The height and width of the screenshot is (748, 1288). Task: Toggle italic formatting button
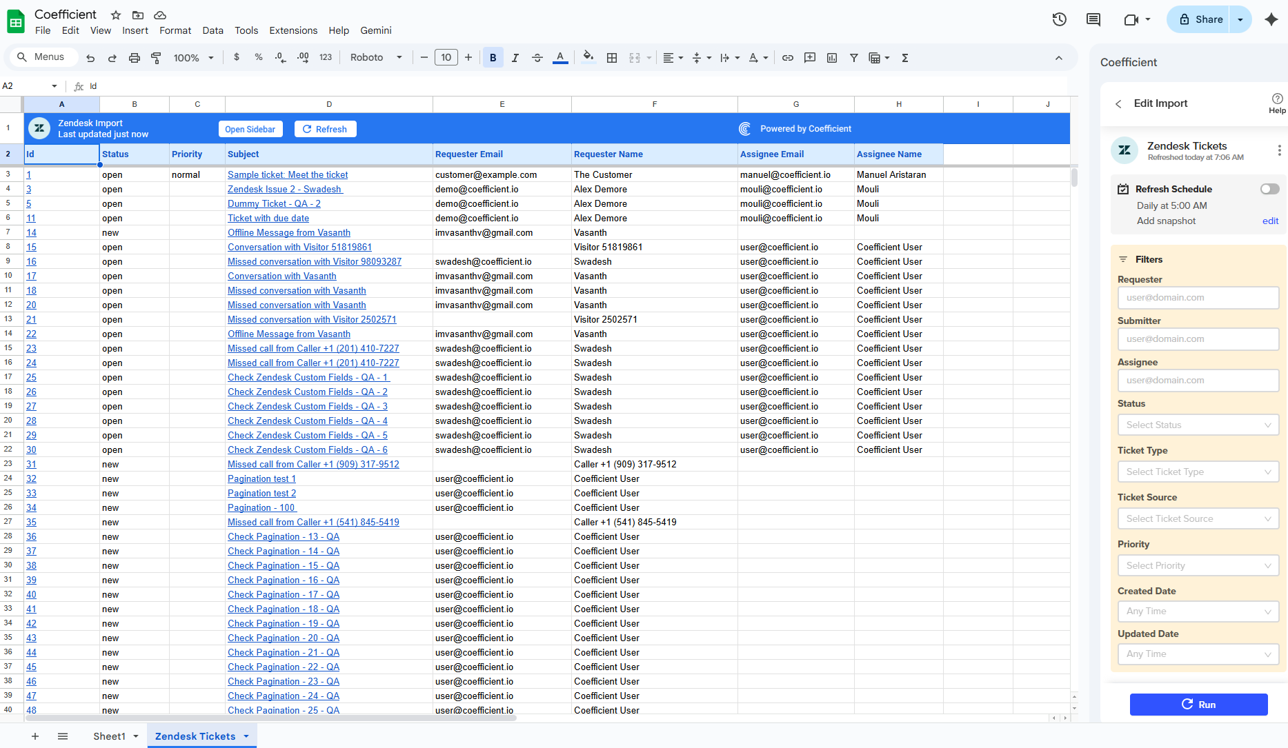515,58
